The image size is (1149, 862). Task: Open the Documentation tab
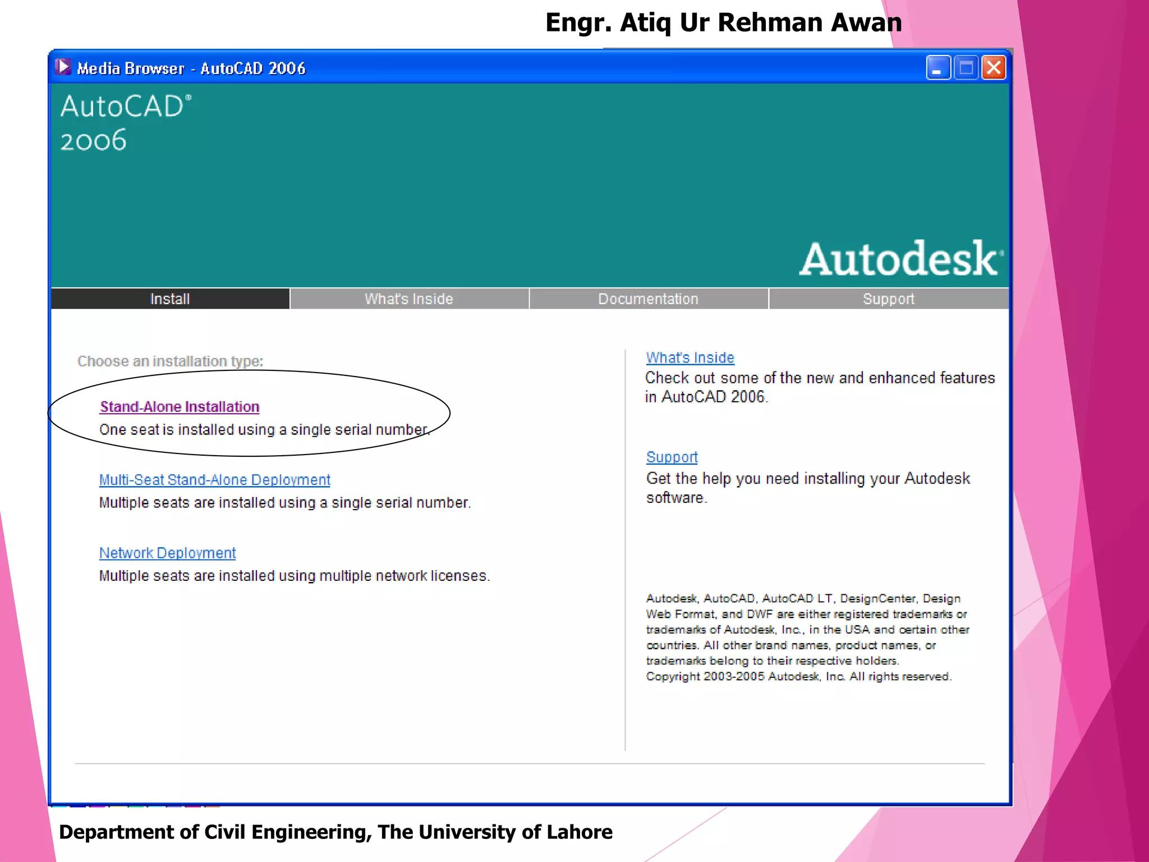[649, 299]
